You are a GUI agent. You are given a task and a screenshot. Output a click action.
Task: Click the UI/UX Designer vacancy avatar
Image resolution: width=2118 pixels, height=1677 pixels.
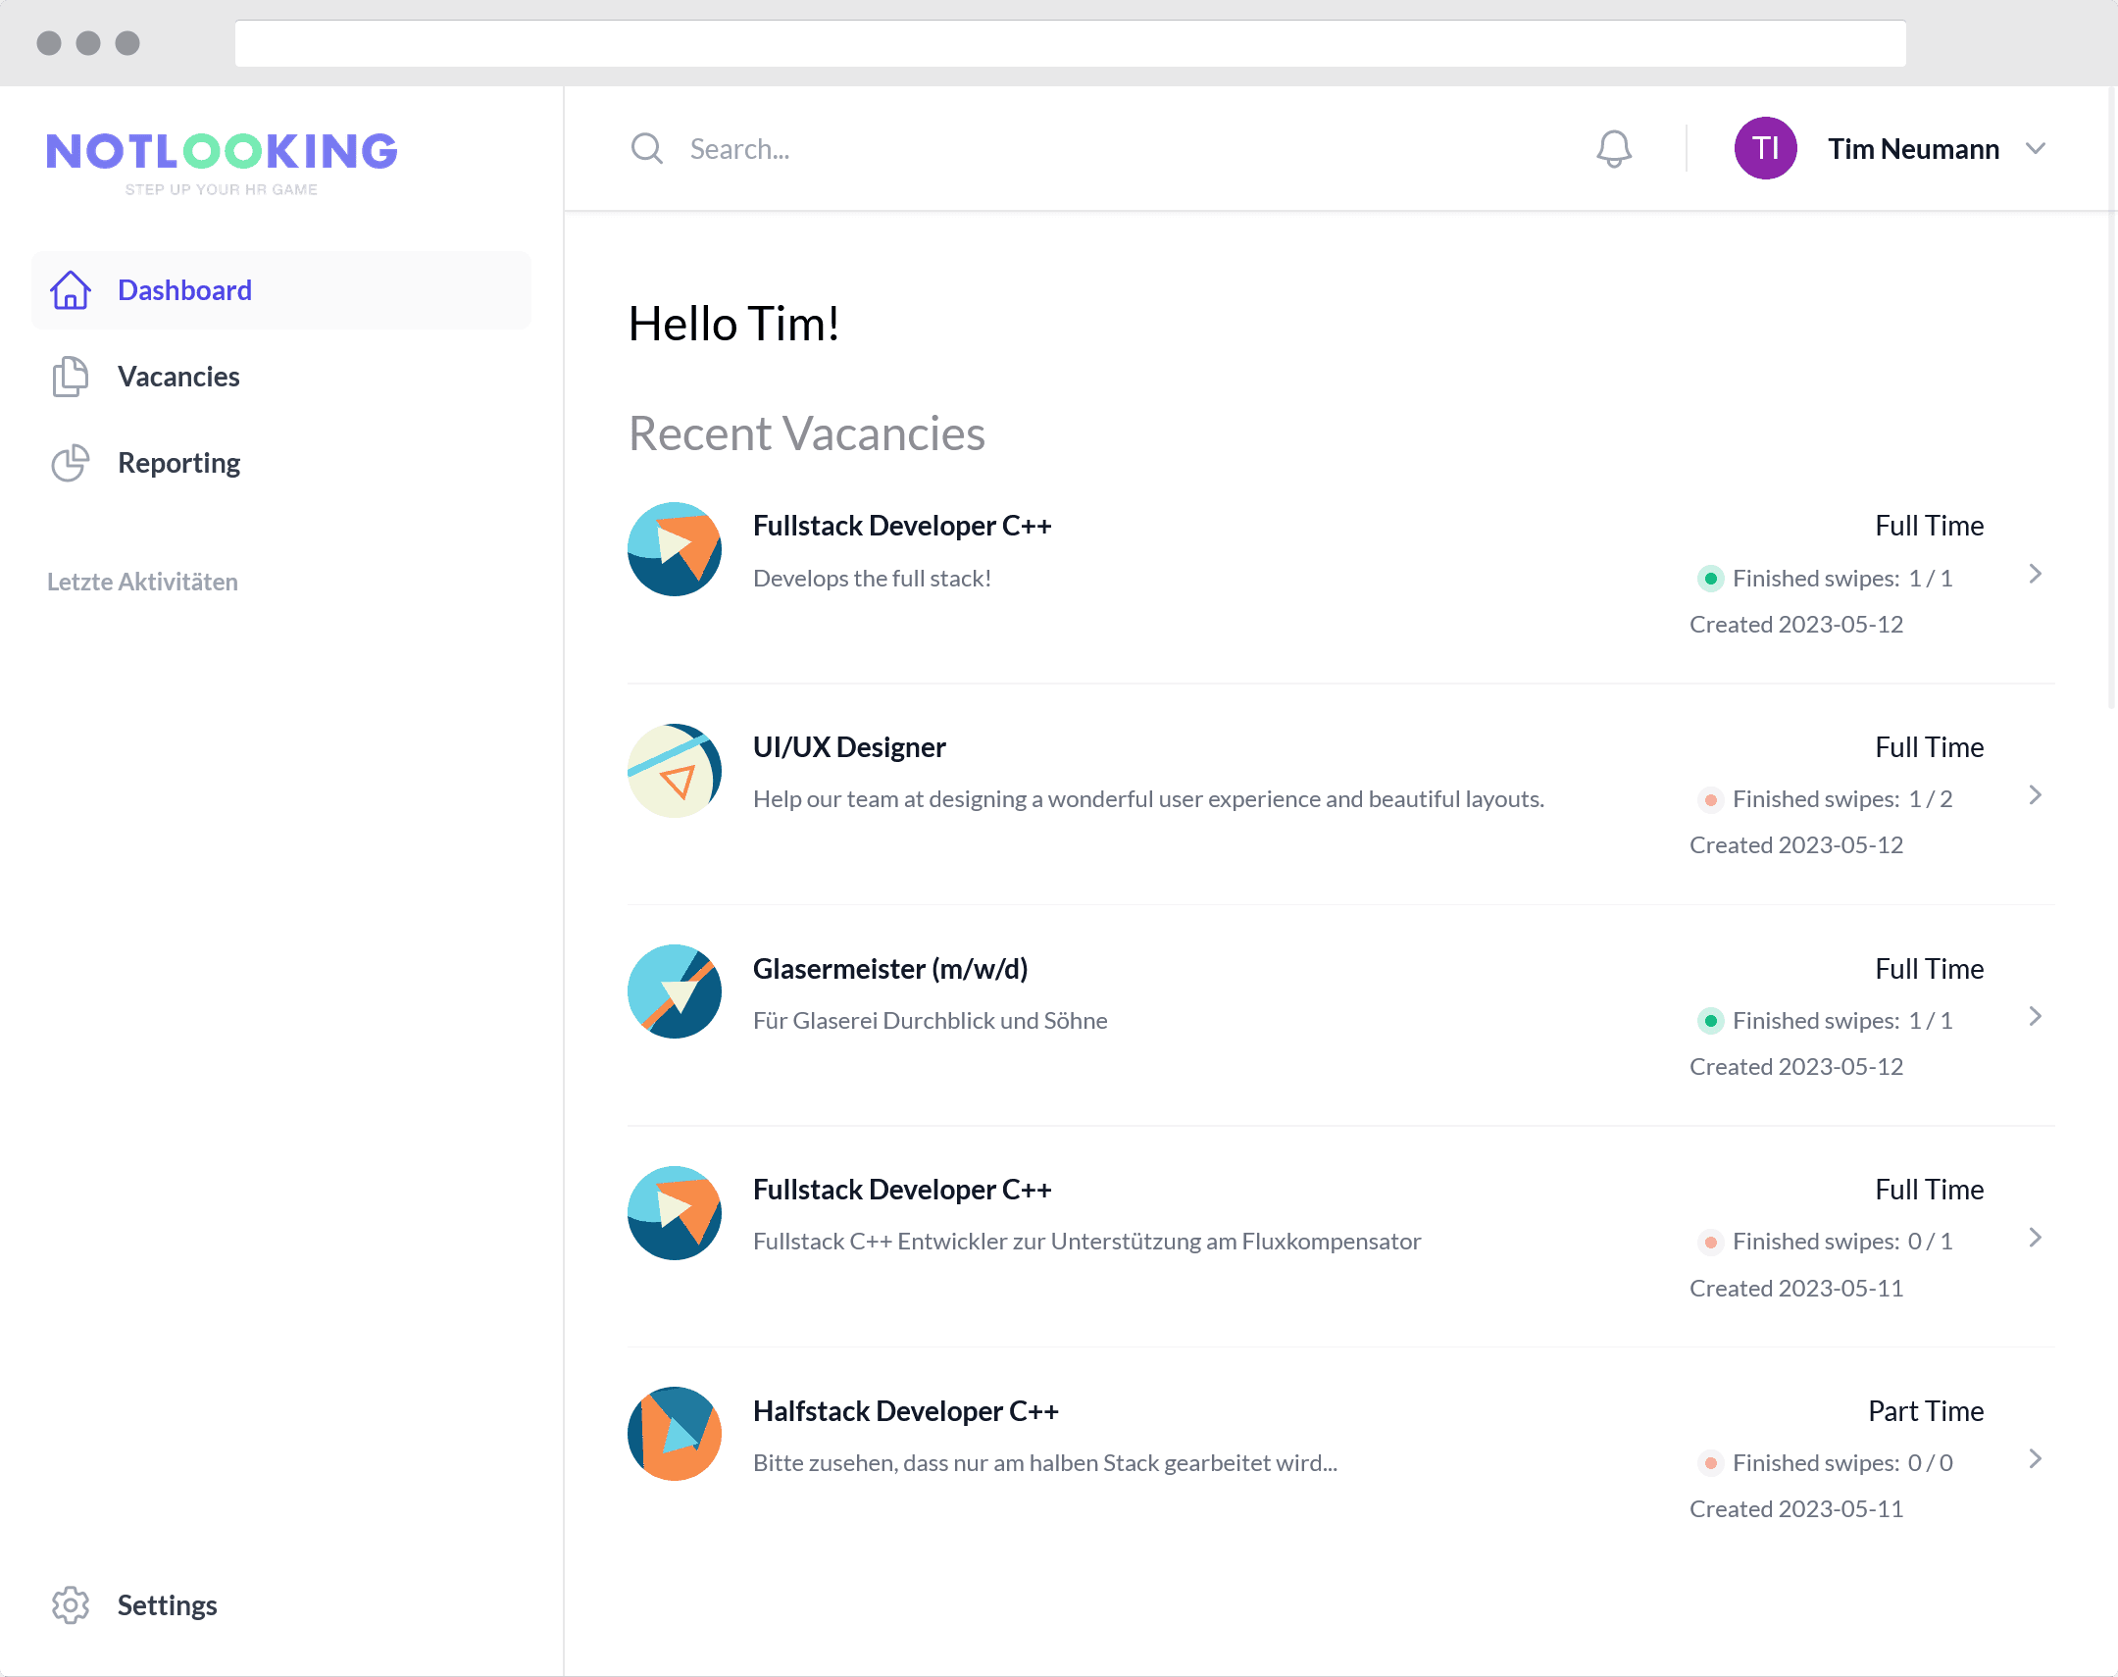pos(675,772)
